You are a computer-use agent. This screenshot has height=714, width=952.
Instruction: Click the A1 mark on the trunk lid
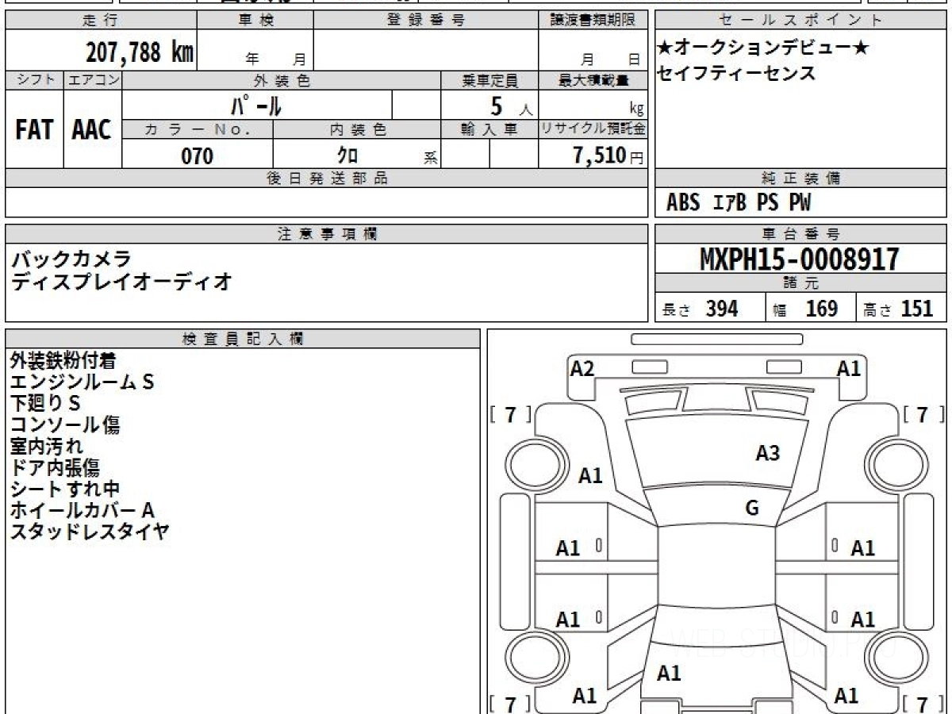click(x=669, y=674)
